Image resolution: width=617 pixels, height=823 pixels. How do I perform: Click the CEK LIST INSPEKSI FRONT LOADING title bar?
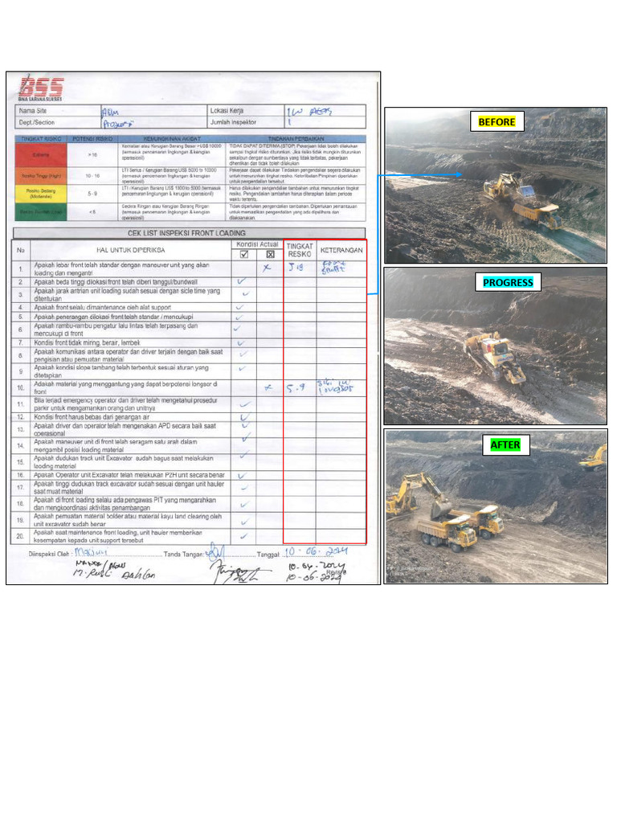click(189, 233)
